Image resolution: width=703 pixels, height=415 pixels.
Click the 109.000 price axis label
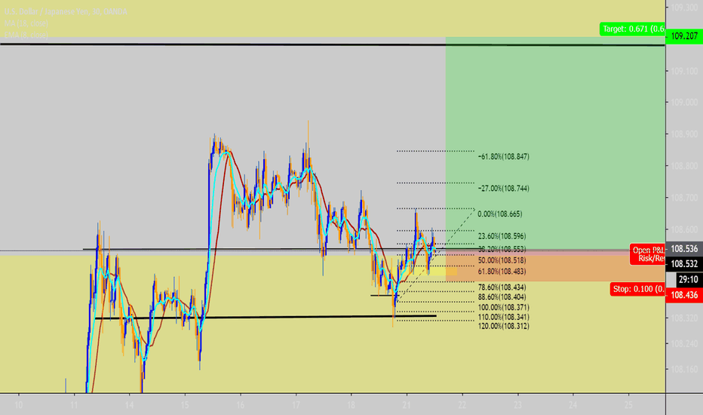pos(684,103)
